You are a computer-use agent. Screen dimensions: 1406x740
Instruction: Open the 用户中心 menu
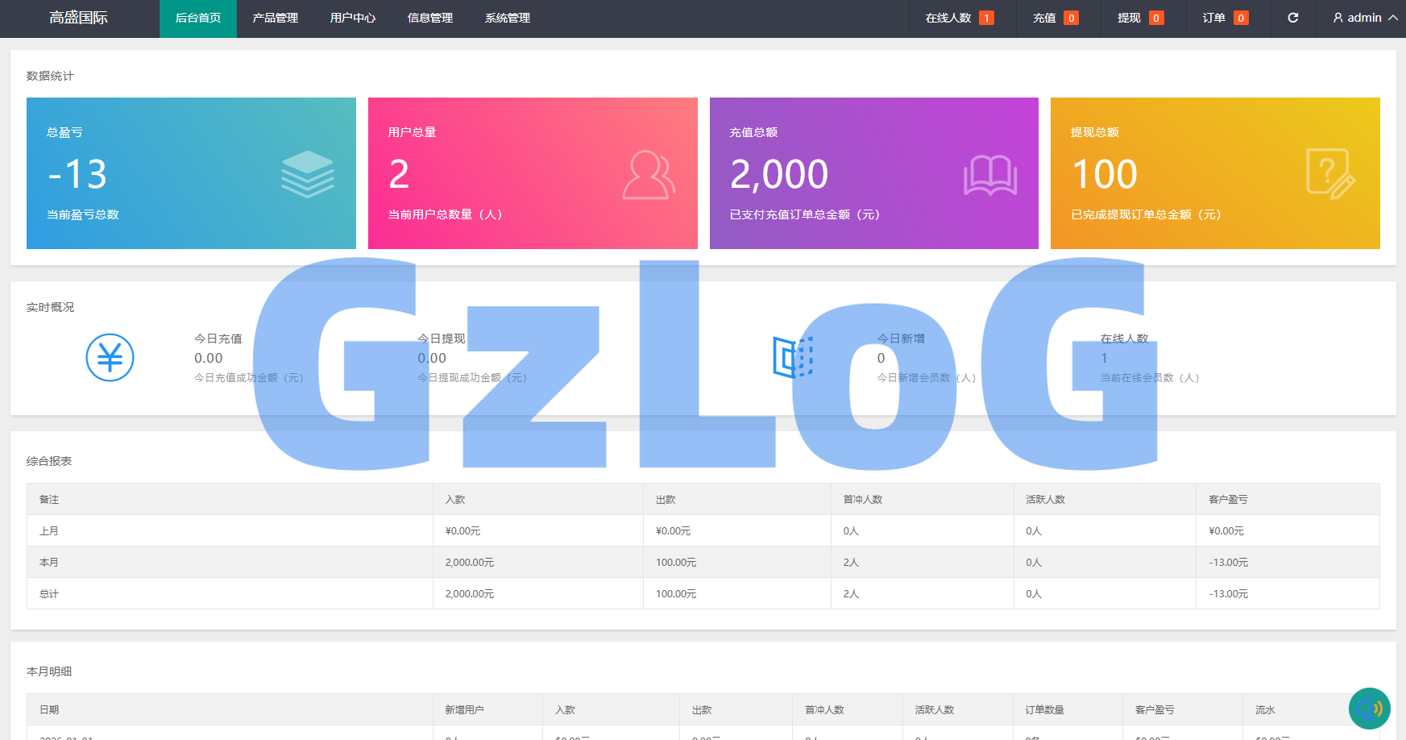coord(352,18)
